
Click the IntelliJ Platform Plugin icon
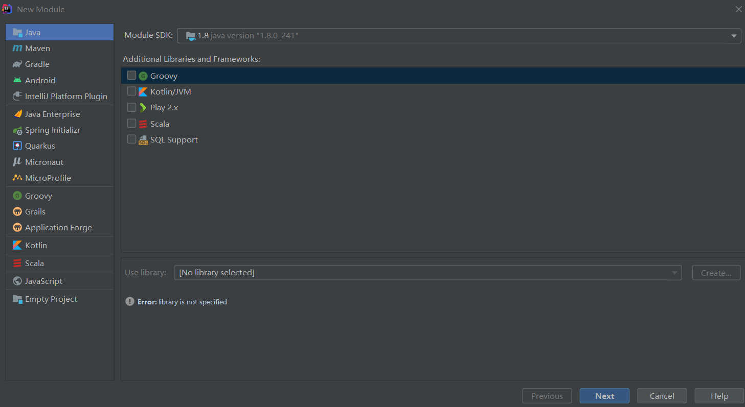[17, 96]
